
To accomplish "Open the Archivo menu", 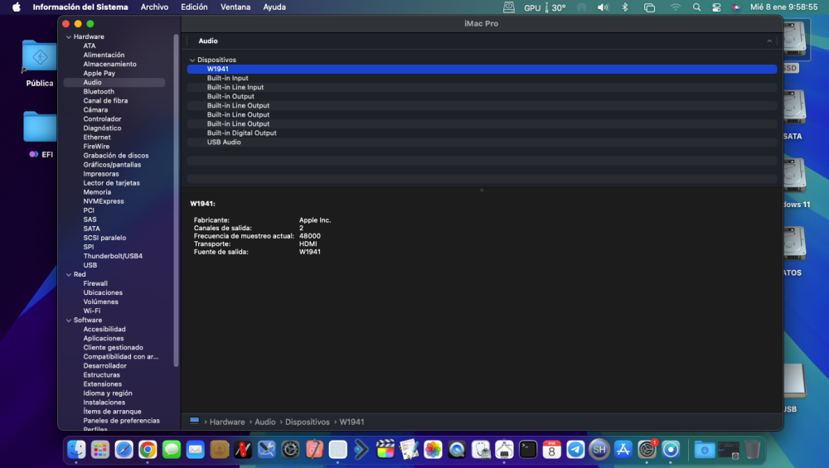I will tap(154, 7).
